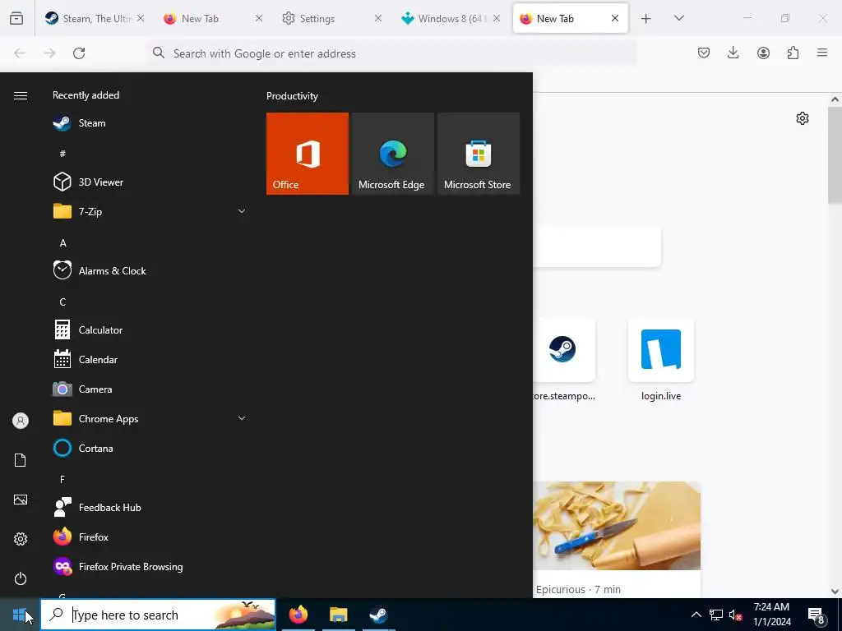Viewport: 842px width, 631px height.
Task: Open a new tab with plus button
Action: 646,19
